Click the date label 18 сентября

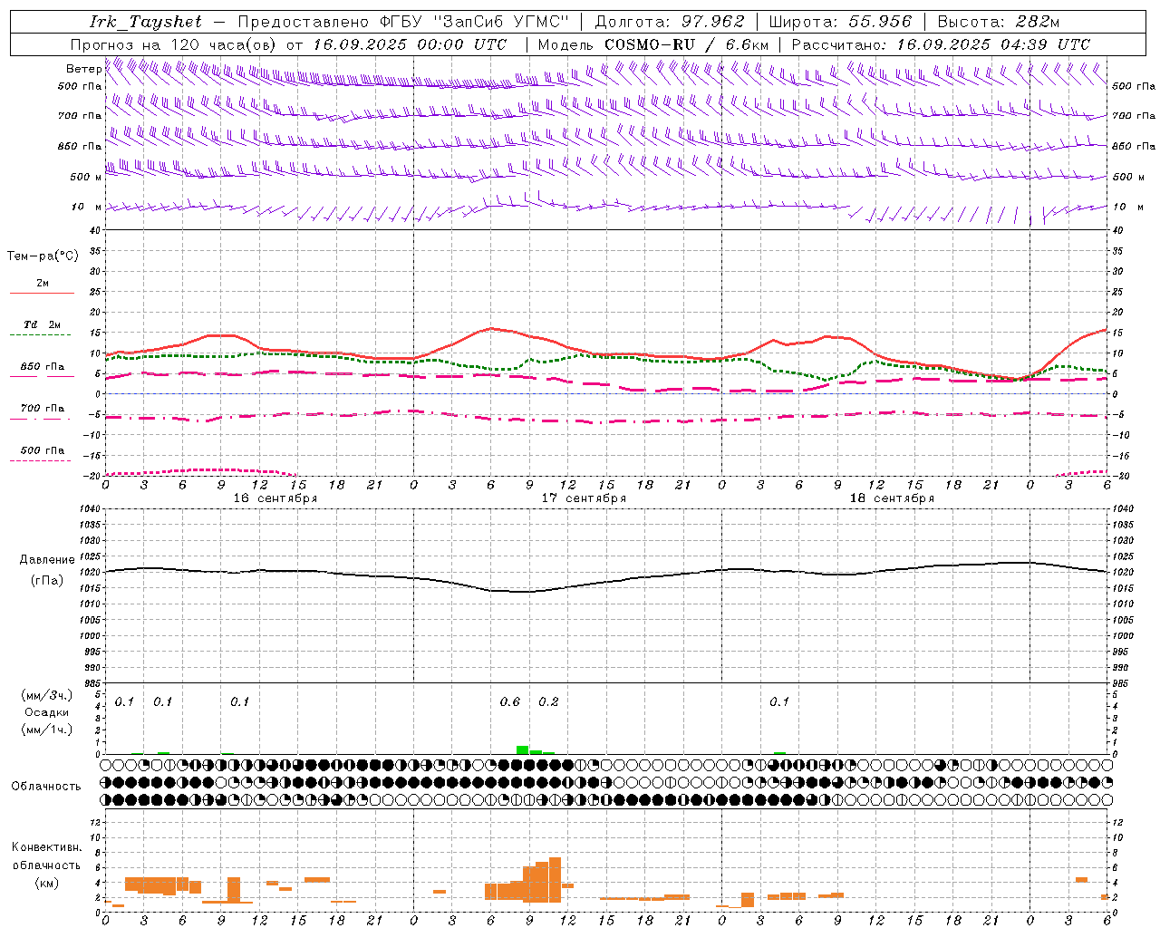[x=892, y=498]
